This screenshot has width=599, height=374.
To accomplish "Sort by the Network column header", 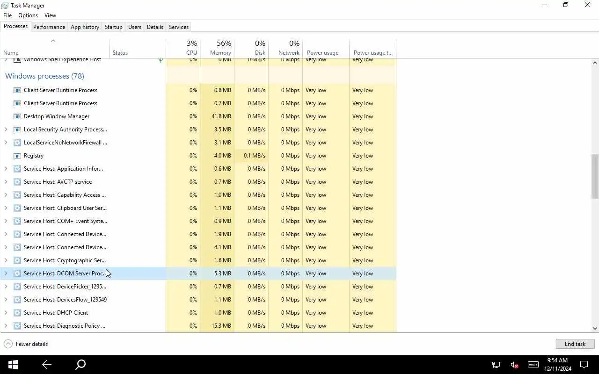I will (x=285, y=48).
